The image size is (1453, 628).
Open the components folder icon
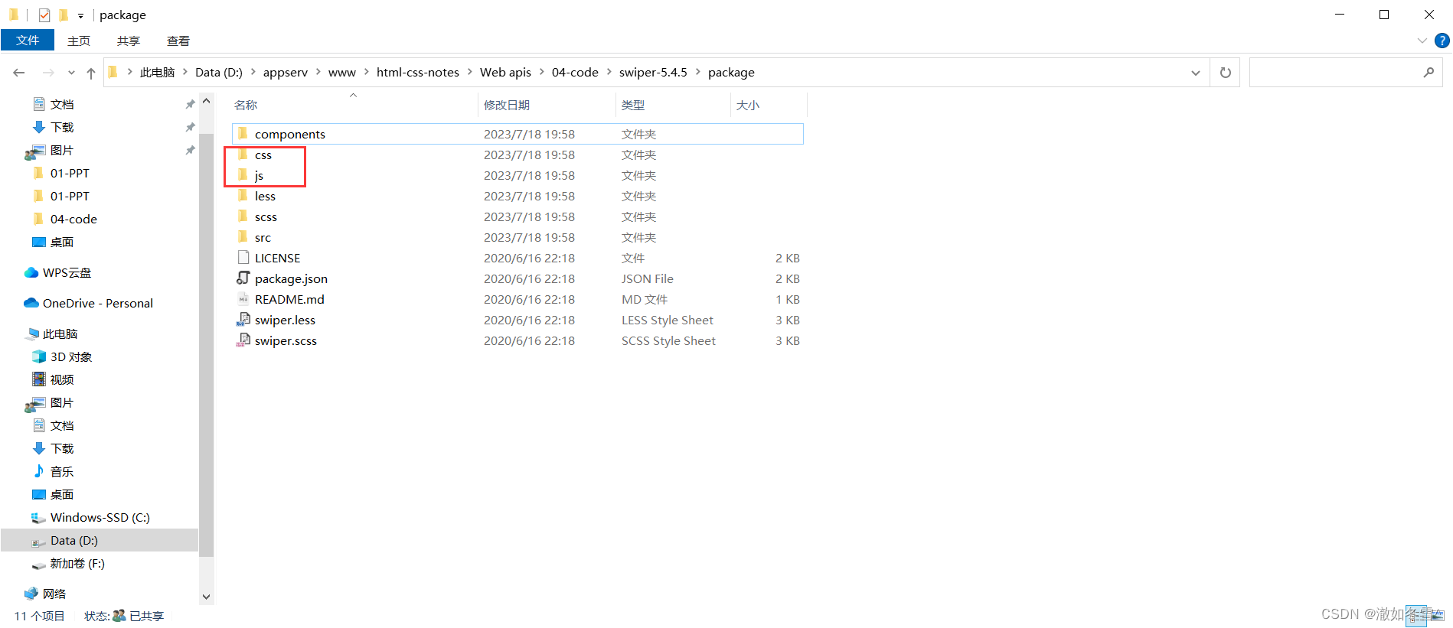243,134
